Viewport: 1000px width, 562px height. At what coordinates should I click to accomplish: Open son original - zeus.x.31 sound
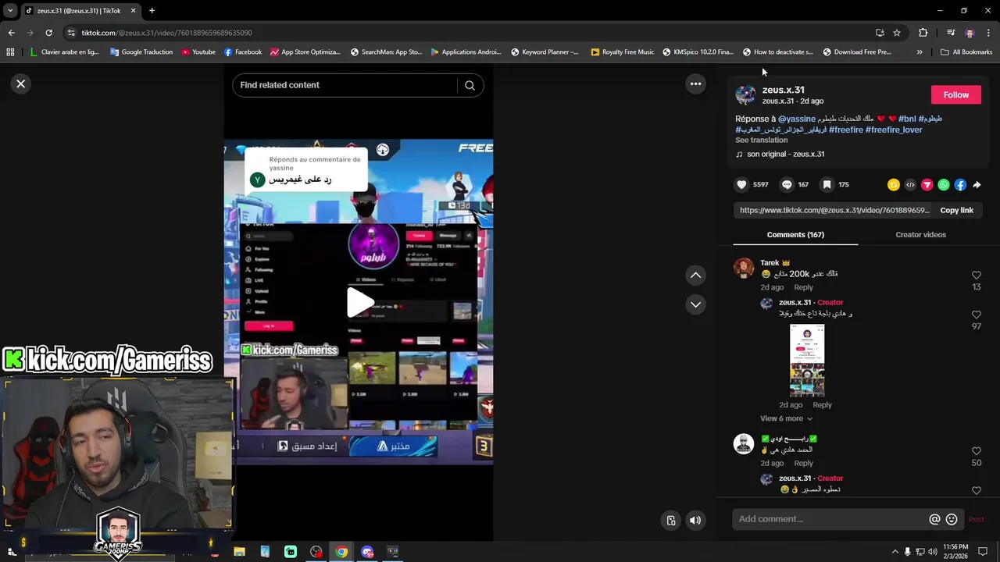(785, 154)
